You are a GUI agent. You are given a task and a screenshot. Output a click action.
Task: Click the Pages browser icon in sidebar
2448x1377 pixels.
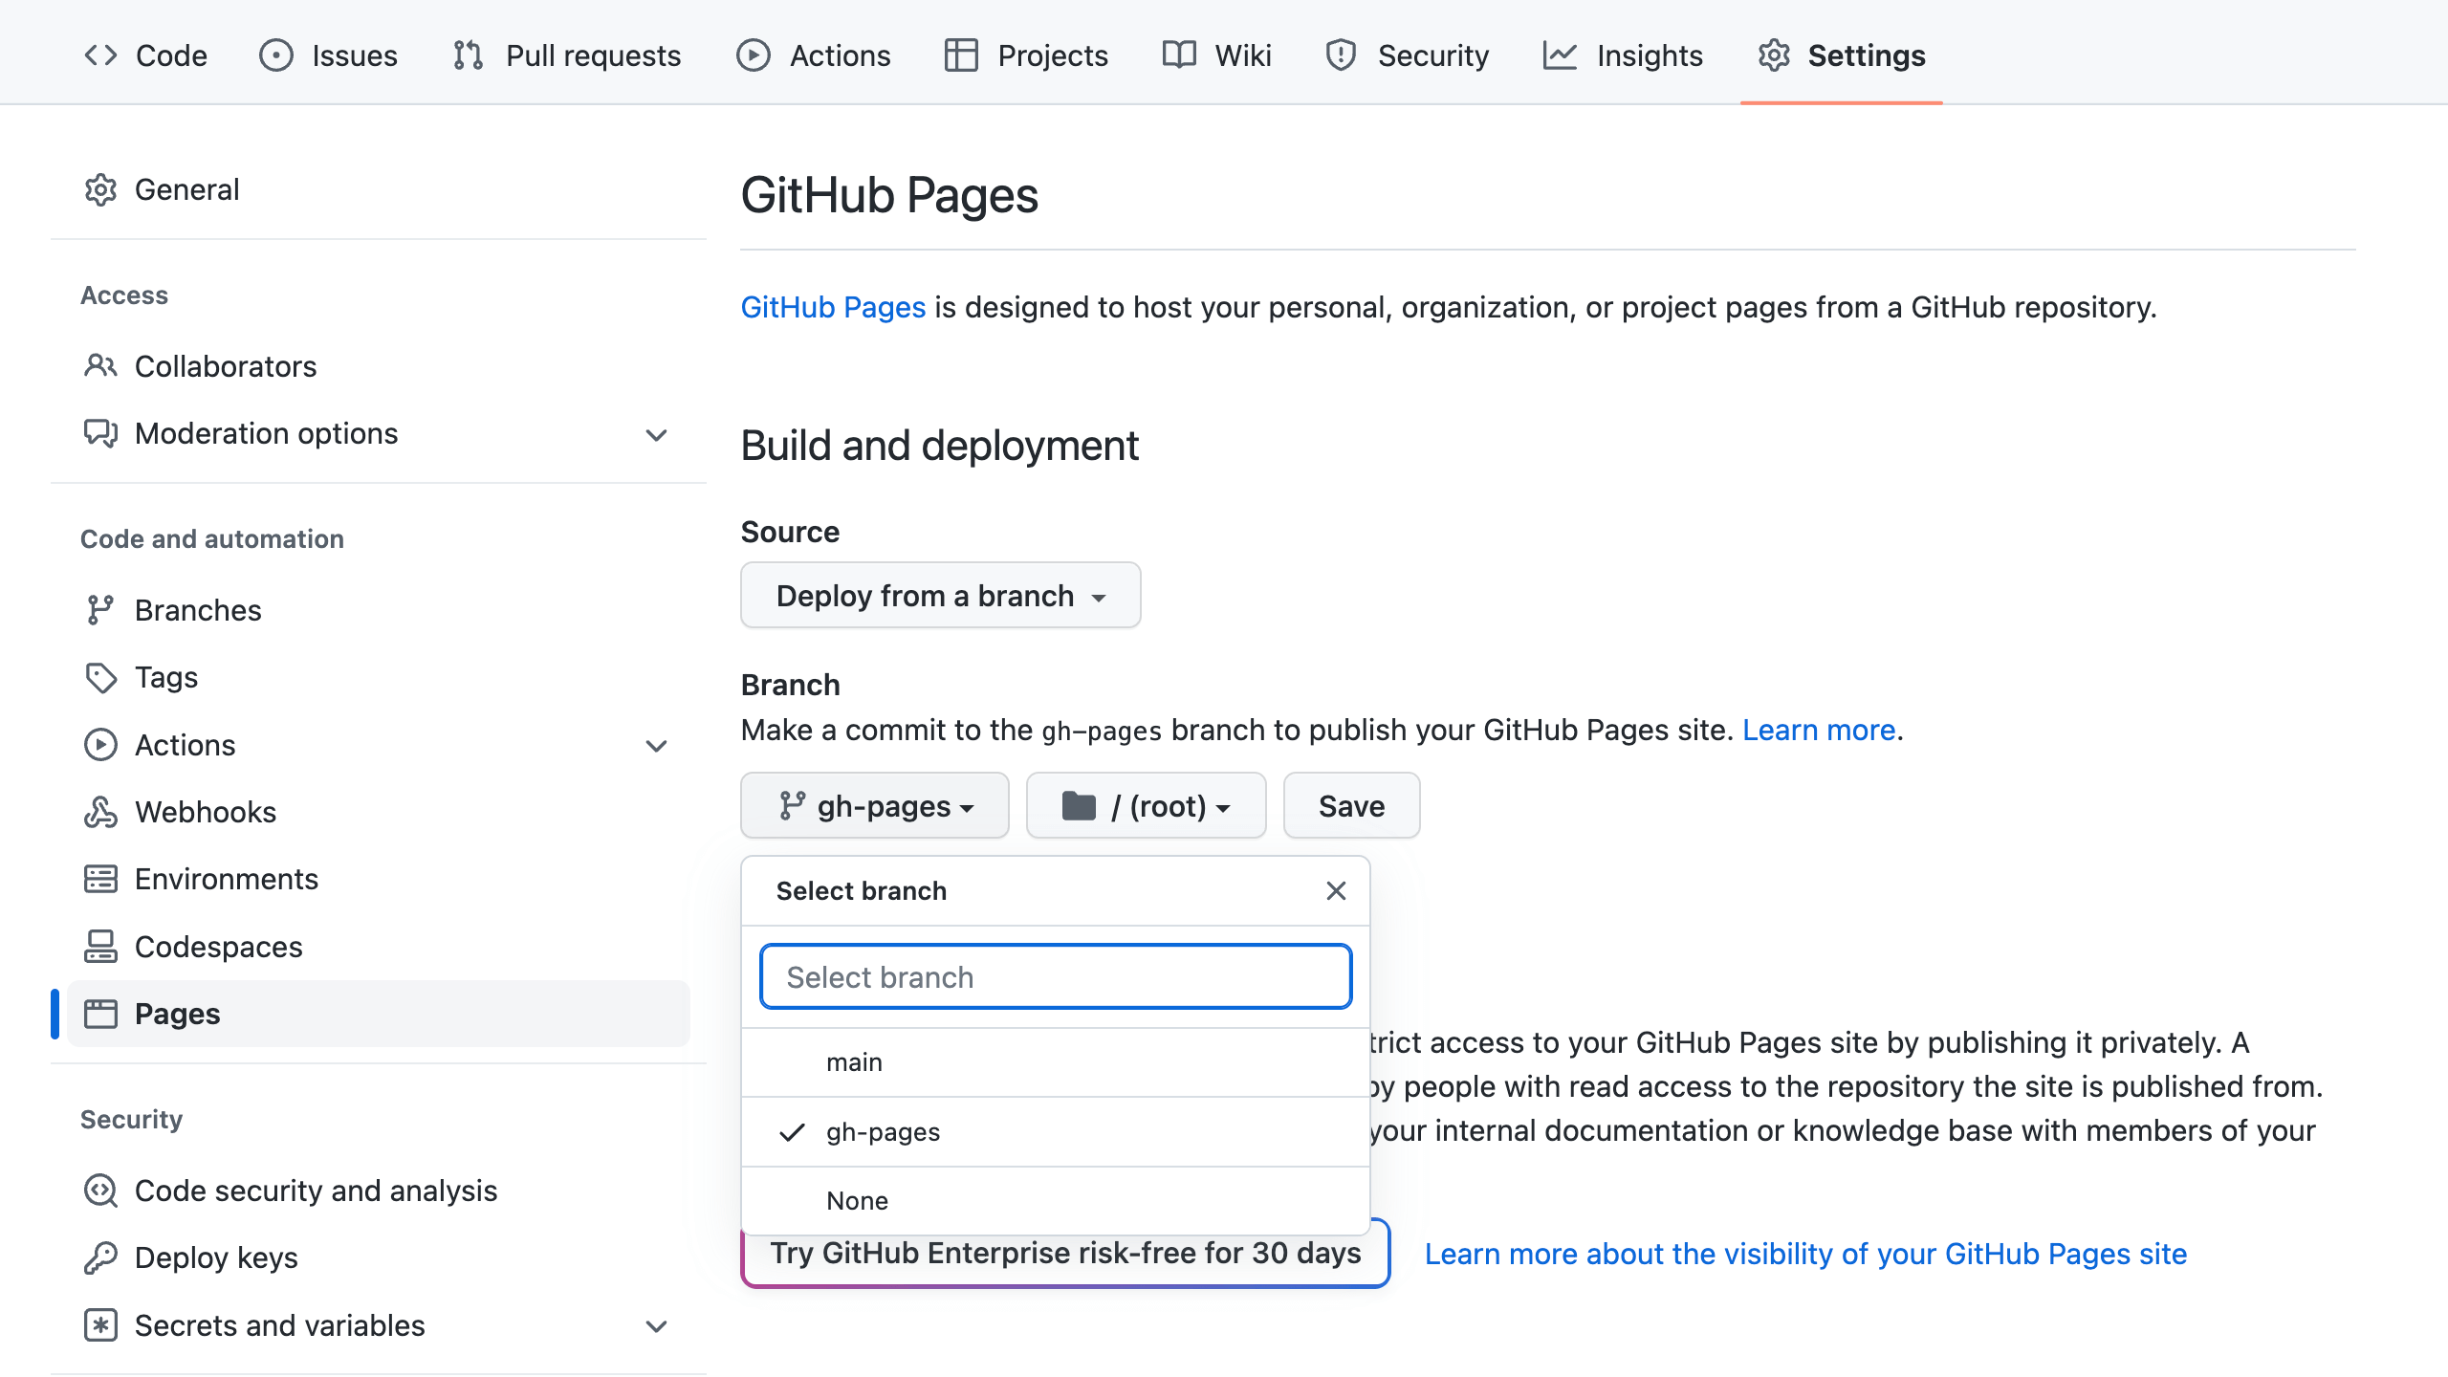[100, 1014]
